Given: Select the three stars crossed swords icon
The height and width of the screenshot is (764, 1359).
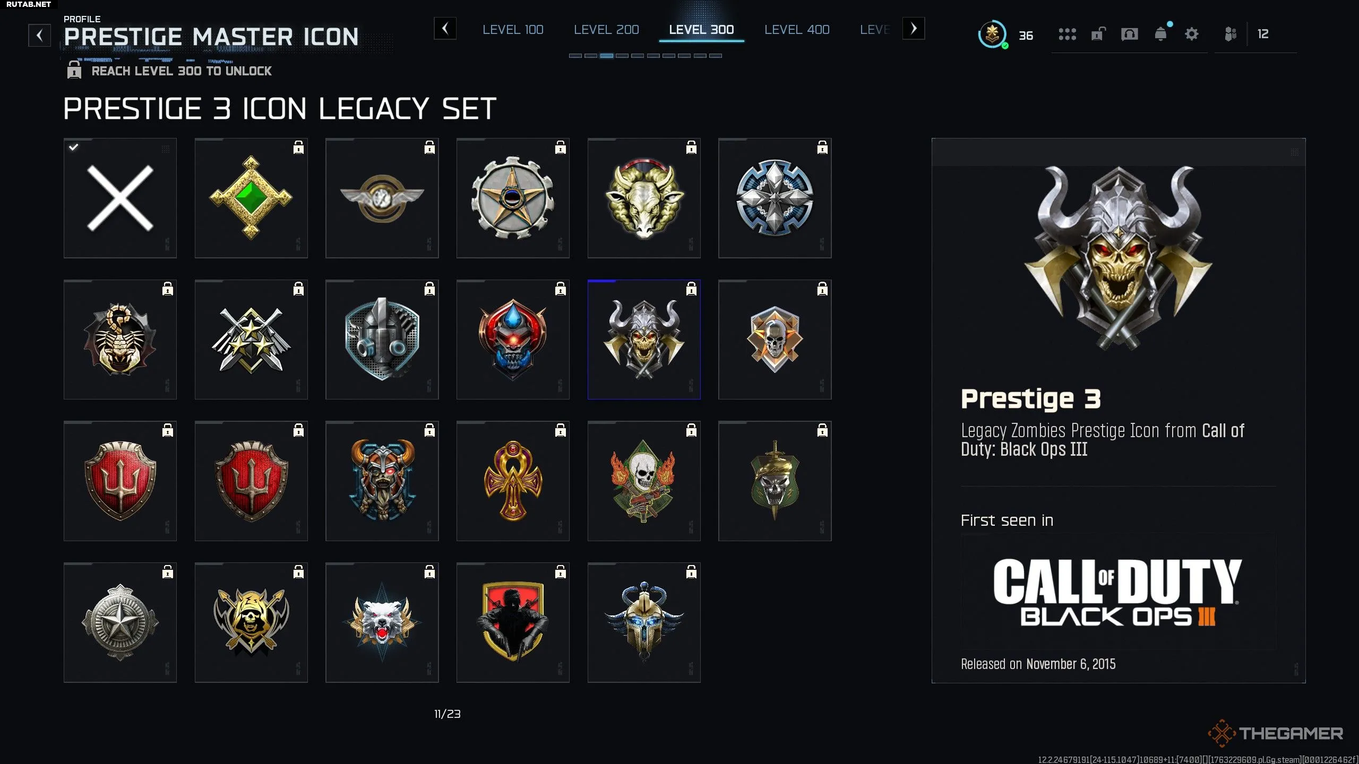Looking at the screenshot, I should (x=251, y=340).
